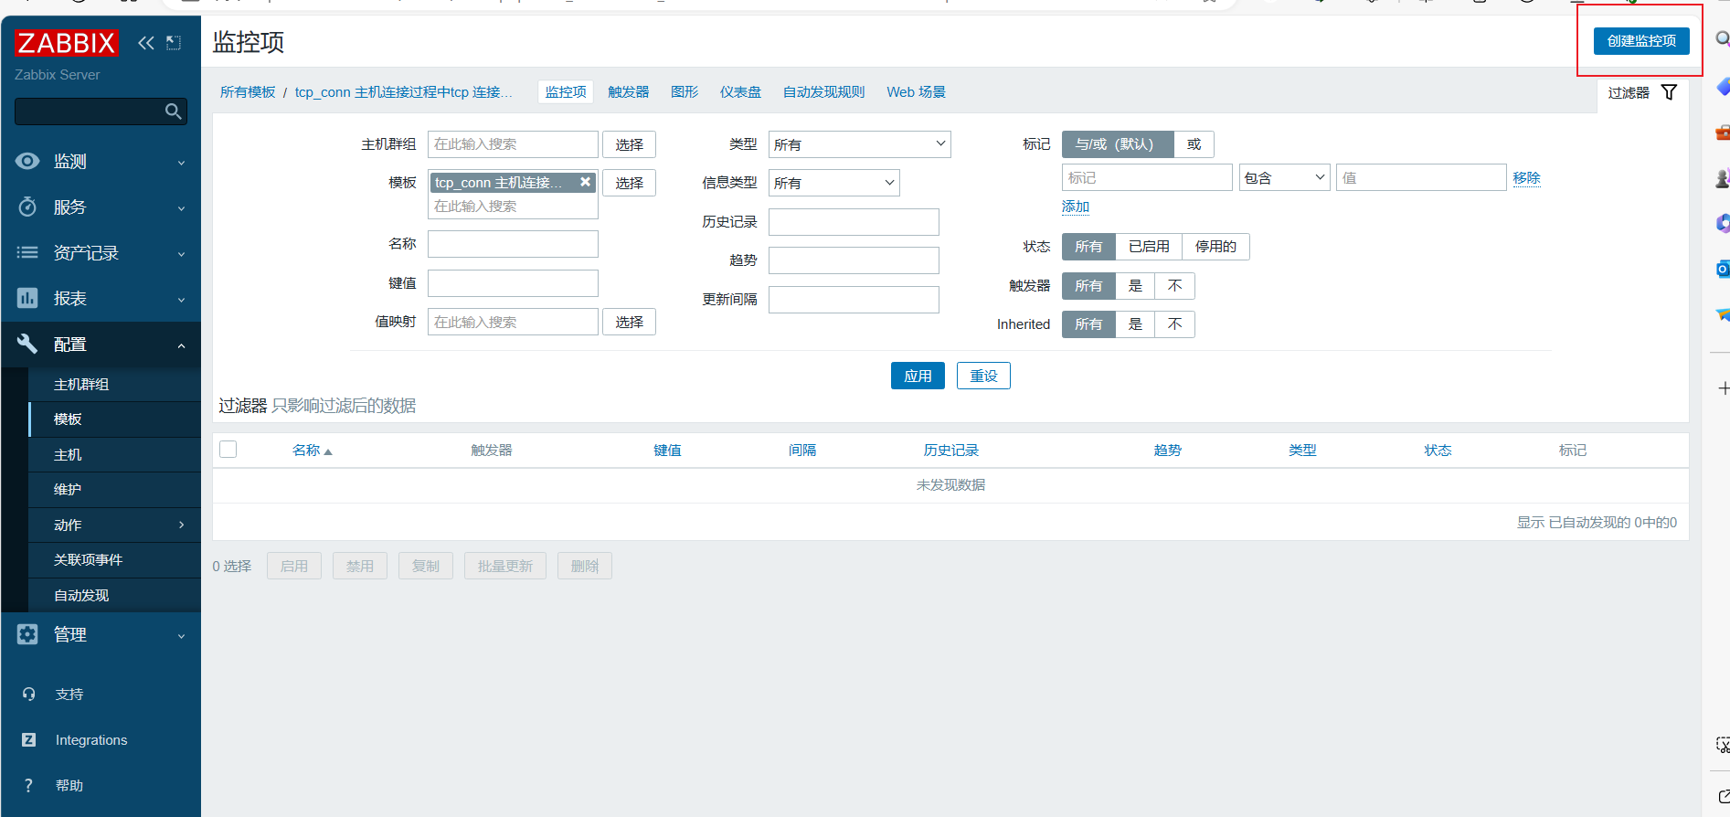The width and height of the screenshot is (1730, 817).
Task: Open 主机群组 in the sidebar
Action: click(x=114, y=385)
